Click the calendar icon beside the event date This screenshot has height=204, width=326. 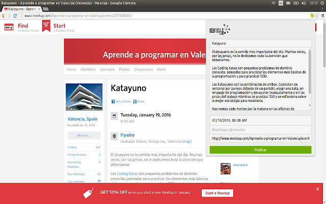[x=114, y=116]
